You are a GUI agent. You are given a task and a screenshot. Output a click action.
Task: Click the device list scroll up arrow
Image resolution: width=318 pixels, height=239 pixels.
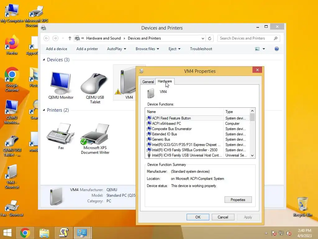pos(252,111)
